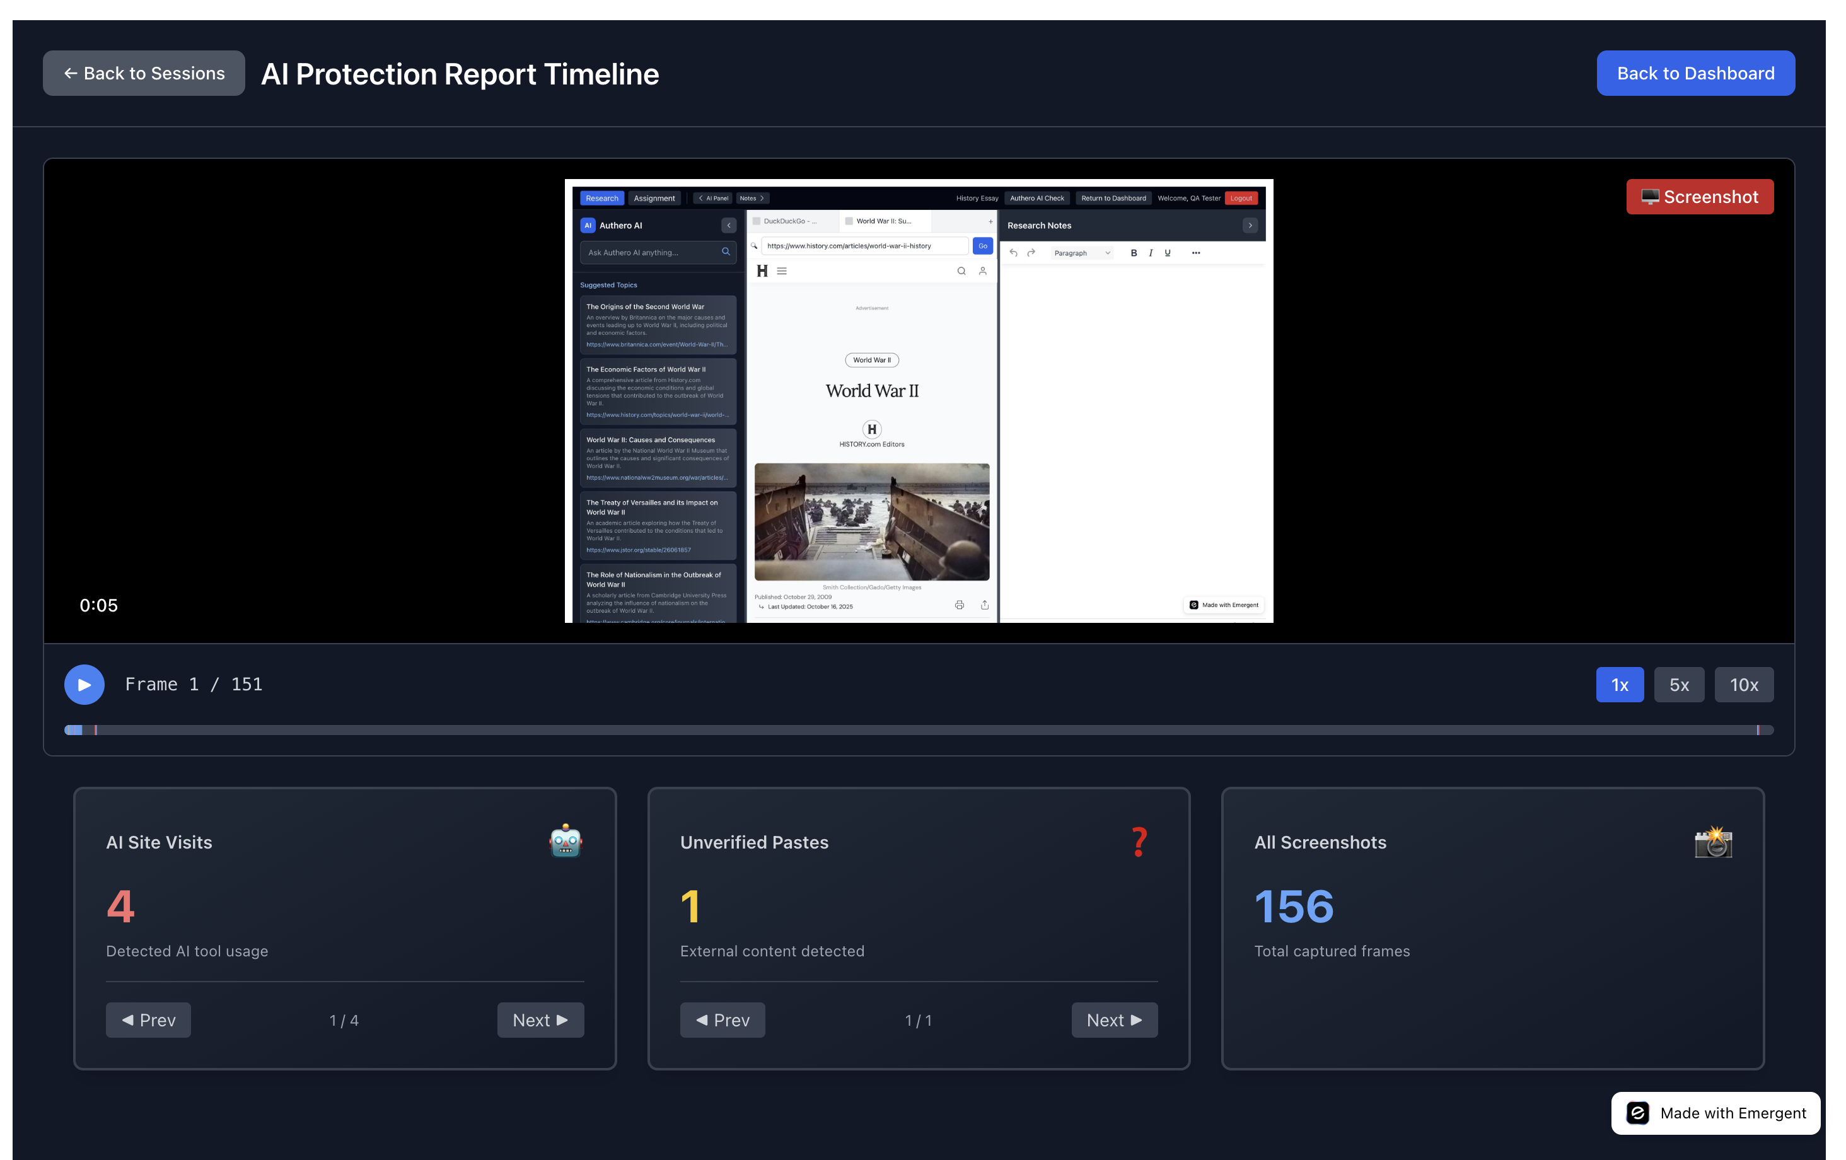This screenshot has height=1160, width=1846.
Task: Click the robot icon in AI Site Visits
Action: click(x=565, y=841)
